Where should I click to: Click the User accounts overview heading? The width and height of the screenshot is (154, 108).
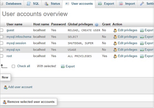click(35, 14)
